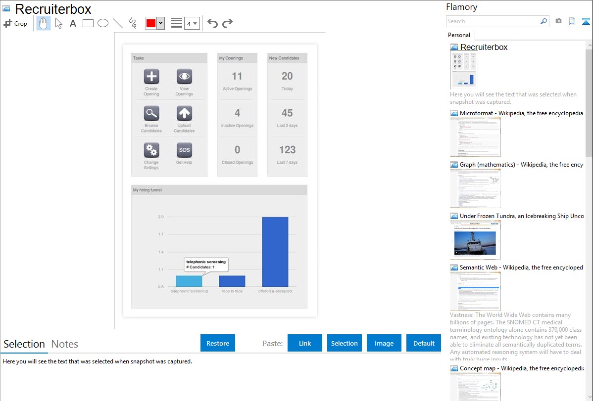593x401 pixels.
Task: Expand the line width dropdown showing 4
Action: point(192,23)
